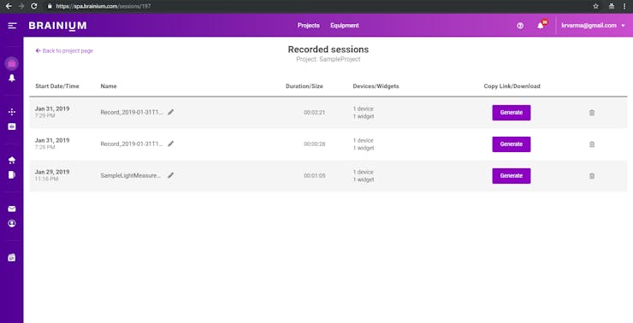Edit the name of the 7:29 PM recording
Image resolution: width=633 pixels, height=323 pixels.
coord(171,112)
